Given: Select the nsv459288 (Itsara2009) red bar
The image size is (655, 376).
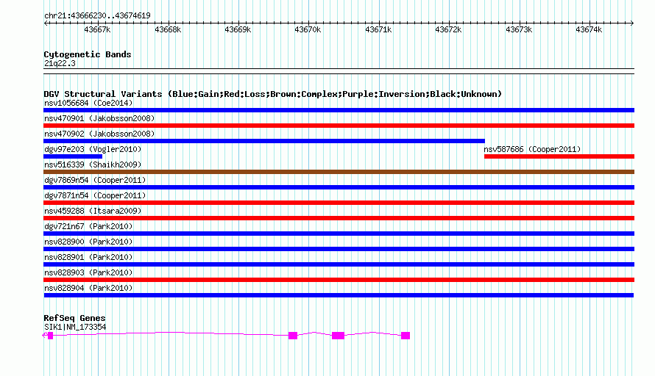Looking at the screenshot, I should (339, 218).
